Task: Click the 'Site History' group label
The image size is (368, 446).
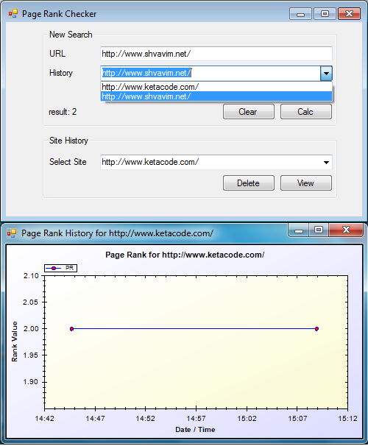Action: [x=68, y=141]
